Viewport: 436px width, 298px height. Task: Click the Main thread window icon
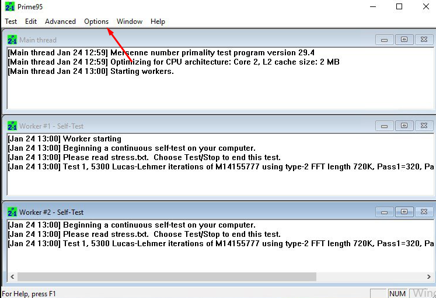[x=12, y=40]
